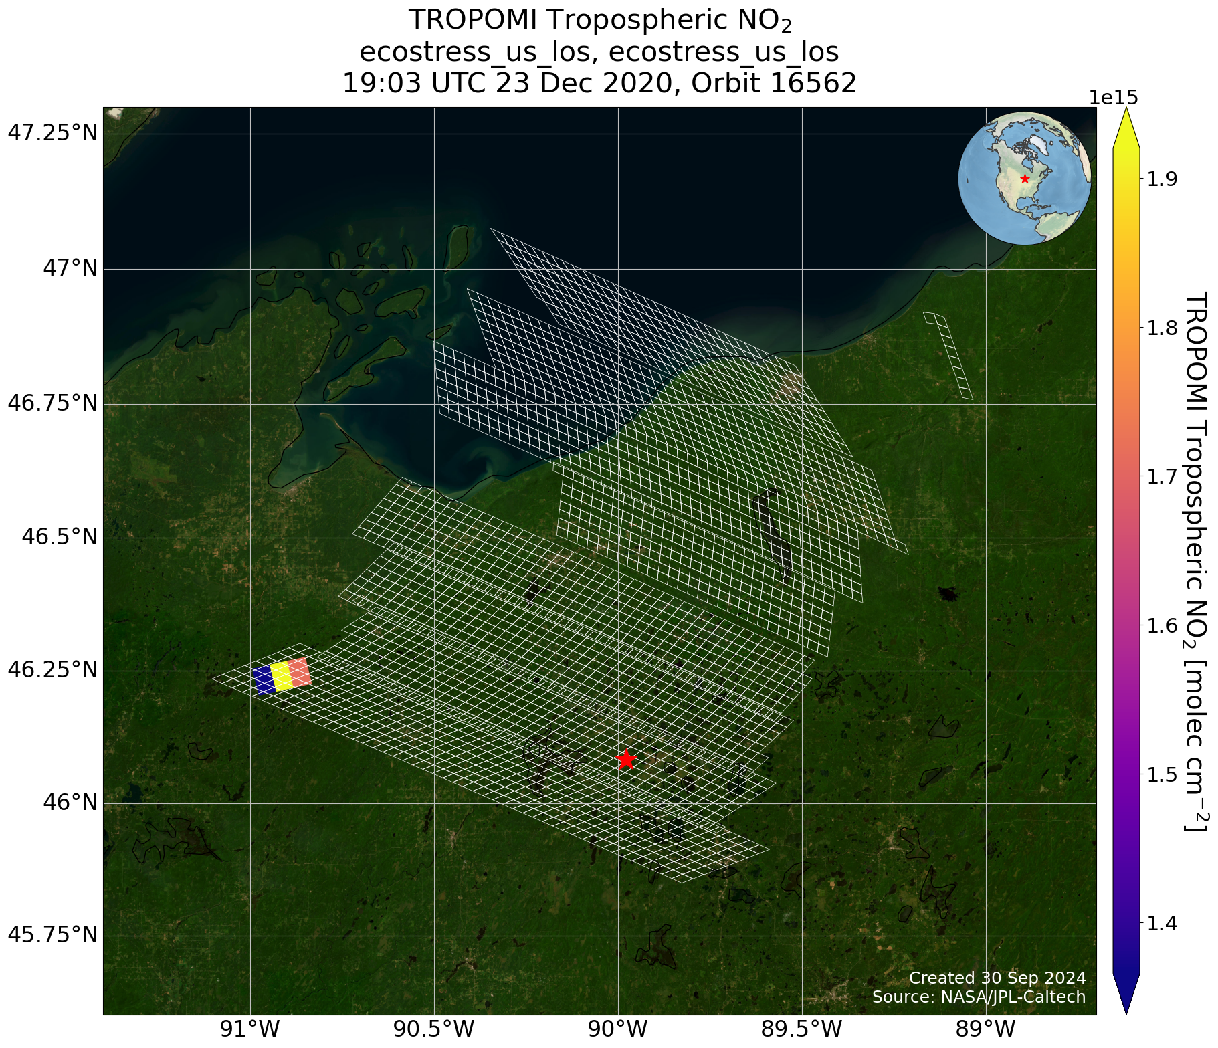The image size is (1218, 1048).
Task: Click the Source: NASA/JPL-Caltech credit
Action: 979,997
